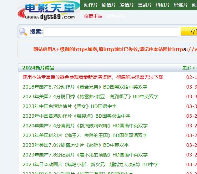Click the 电影天堂 site logo

[x=49, y=11]
